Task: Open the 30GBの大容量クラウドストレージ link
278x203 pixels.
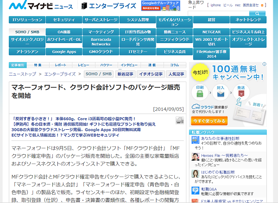Action: 76,130
